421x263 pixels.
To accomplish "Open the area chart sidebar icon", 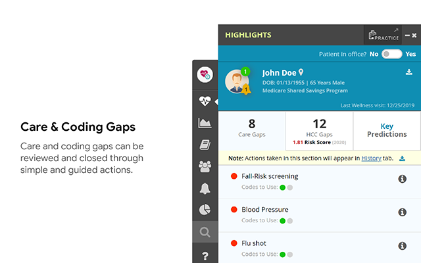I will pyautogui.click(x=205, y=123).
